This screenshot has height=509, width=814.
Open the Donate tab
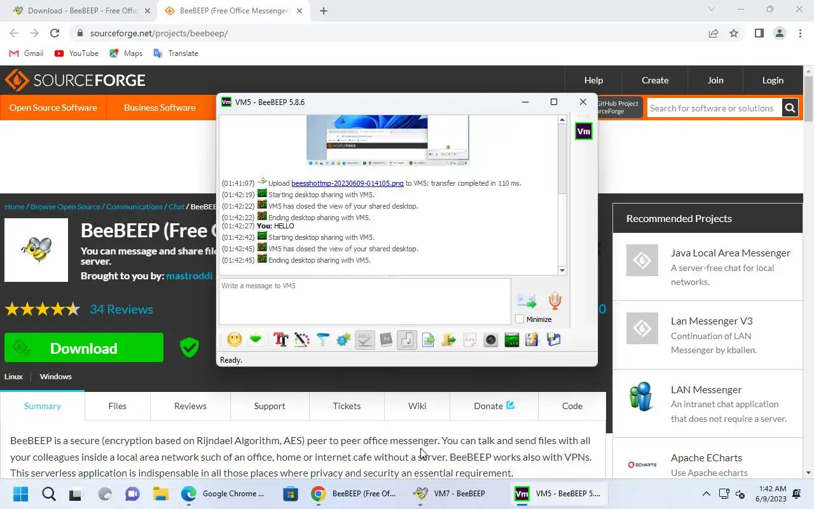click(494, 406)
